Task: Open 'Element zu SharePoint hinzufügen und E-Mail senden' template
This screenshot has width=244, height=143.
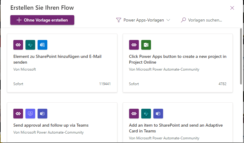Action: tap(62, 63)
